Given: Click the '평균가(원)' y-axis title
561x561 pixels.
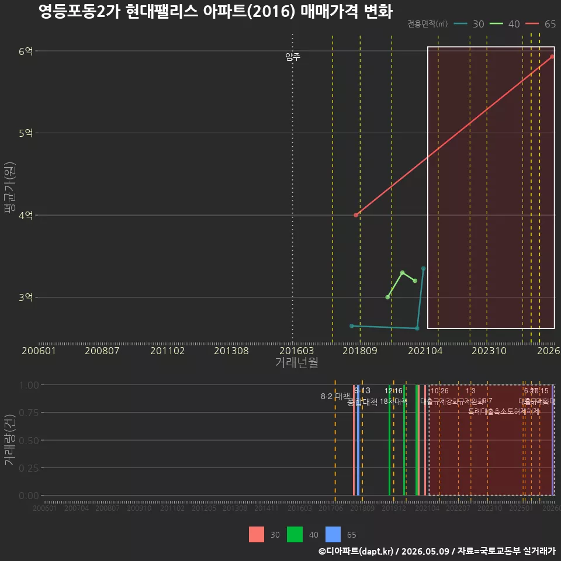Looking at the screenshot, I should point(10,188).
